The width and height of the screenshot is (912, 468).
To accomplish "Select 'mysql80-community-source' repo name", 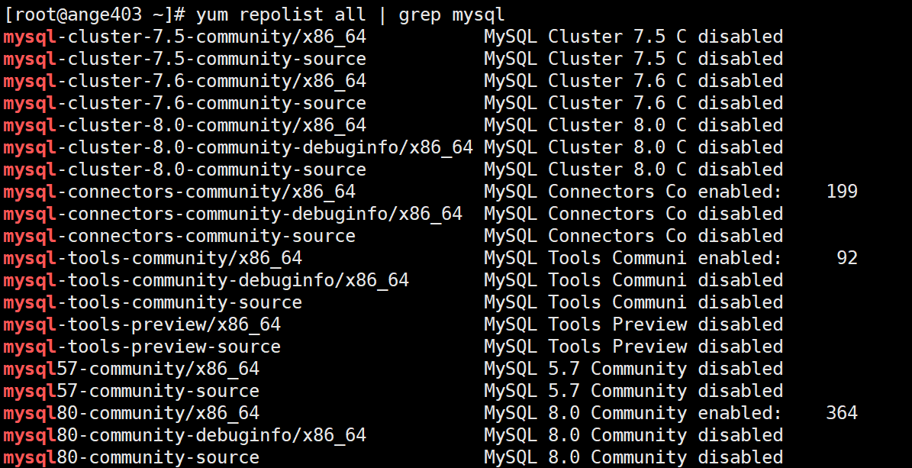I will pos(131,457).
